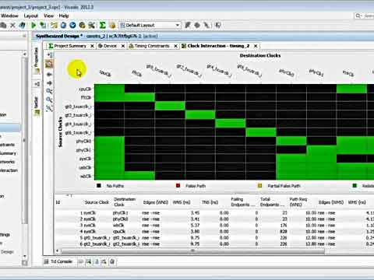Image resolution: width=374 pixels, height=280 pixels.
Task: Click the table's left scroll arrow
Action: [57, 250]
